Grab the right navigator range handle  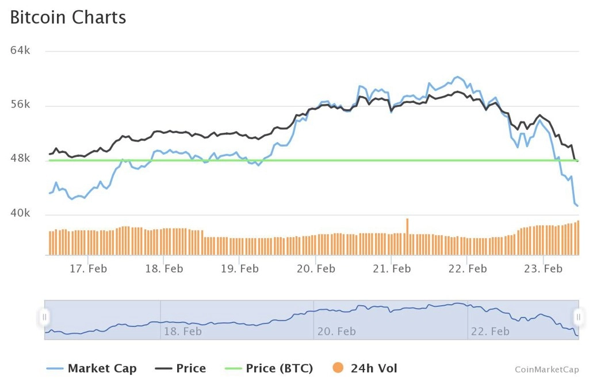[579, 317]
